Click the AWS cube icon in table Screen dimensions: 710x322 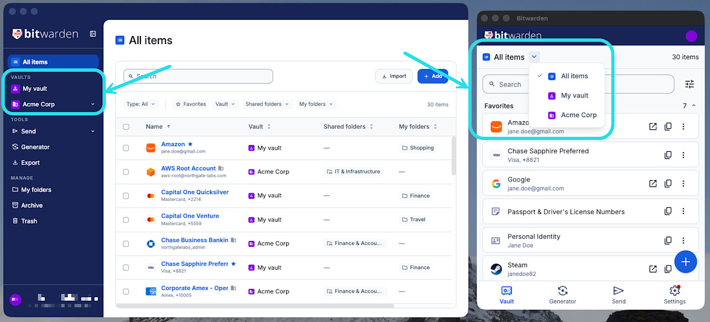[x=151, y=172]
